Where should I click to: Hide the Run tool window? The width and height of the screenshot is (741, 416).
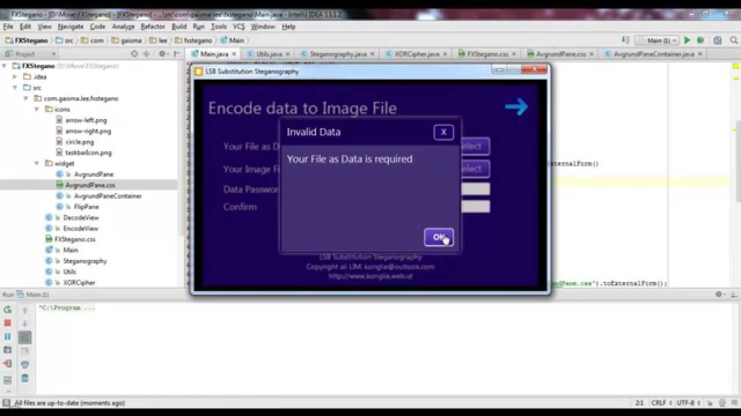click(x=733, y=294)
